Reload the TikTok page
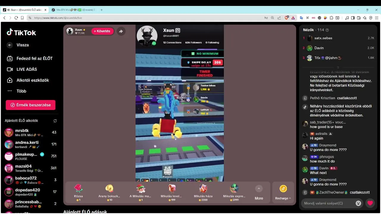Viewport: 381px width, 214px height. tap(16, 18)
